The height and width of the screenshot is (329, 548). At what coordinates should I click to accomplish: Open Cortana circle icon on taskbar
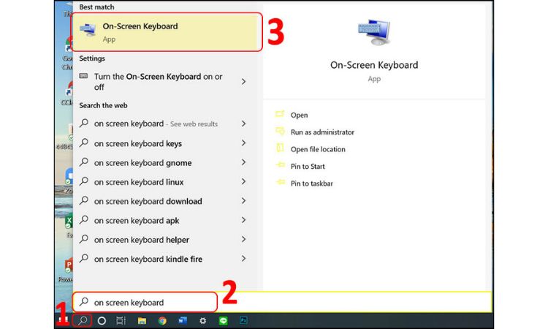pos(102,320)
